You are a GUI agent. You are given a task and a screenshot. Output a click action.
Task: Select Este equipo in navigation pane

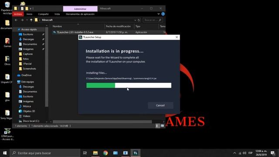[x=27, y=82]
